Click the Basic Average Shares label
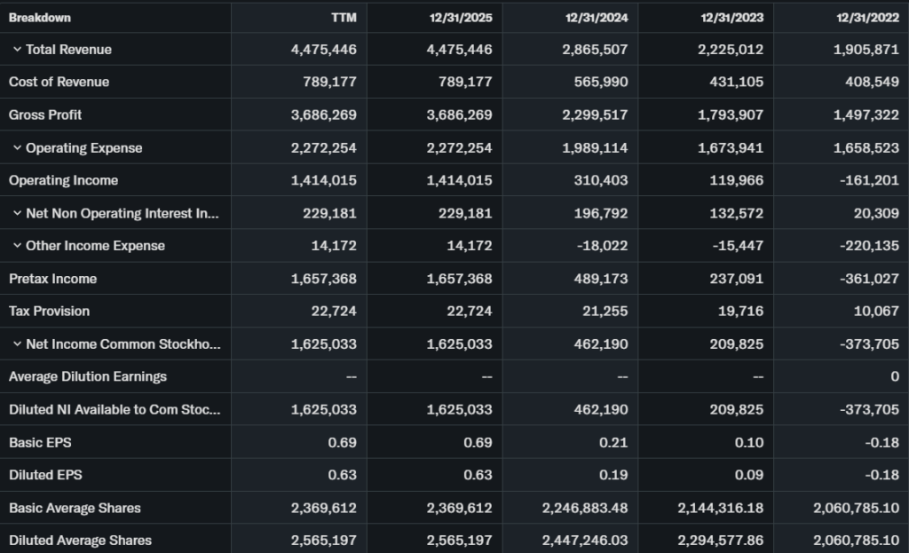This screenshot has height=553, width=909. (x=75, y=508)
